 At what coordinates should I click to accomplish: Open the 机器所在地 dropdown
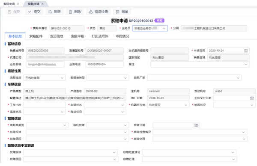click(168, 105)
